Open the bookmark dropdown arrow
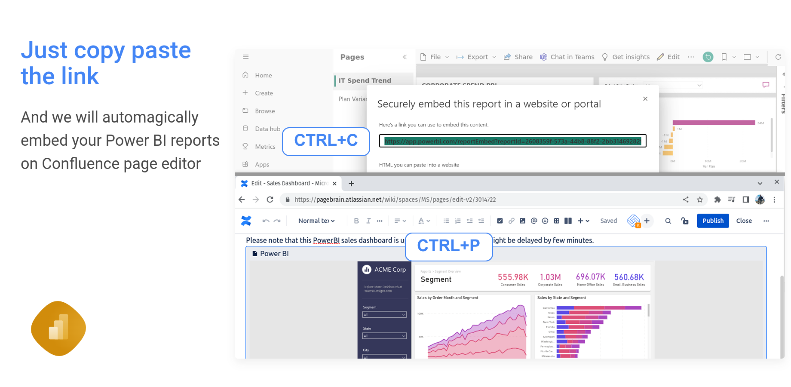Screen dimensions: 791x387 click(734, 57)
